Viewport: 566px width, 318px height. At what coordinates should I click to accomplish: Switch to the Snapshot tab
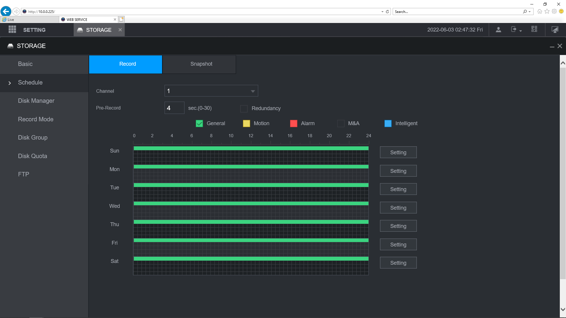[x=199, y=64]
